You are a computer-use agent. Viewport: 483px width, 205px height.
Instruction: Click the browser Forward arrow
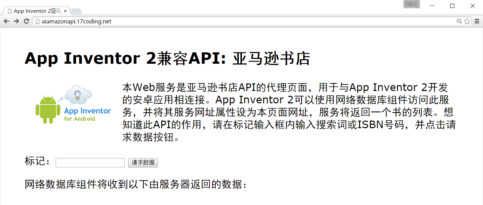tap(16, 21)
